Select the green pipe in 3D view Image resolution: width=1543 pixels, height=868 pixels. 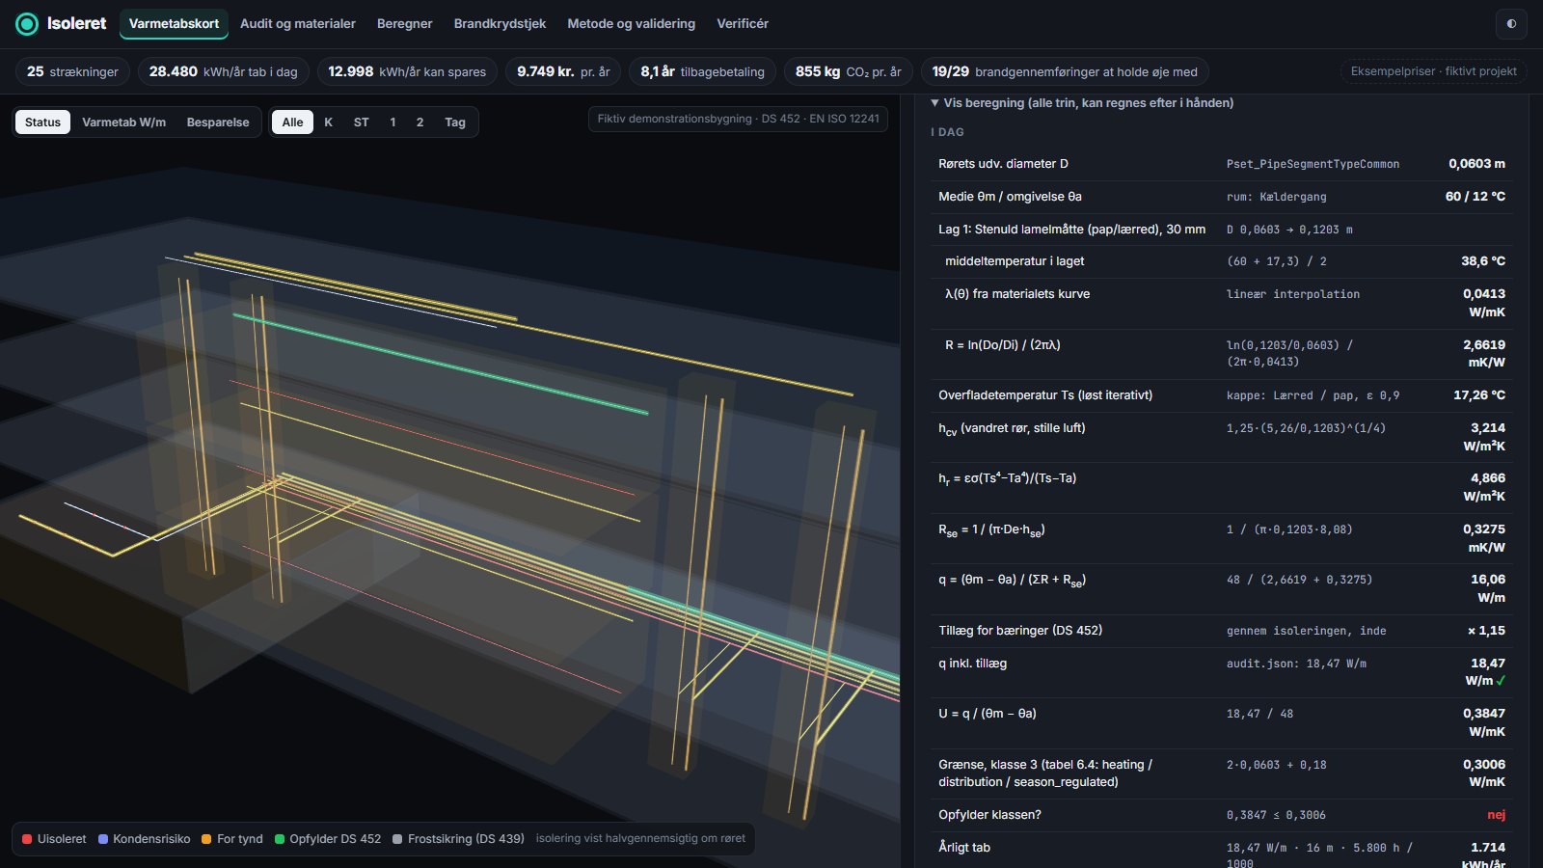click(440, 364)
